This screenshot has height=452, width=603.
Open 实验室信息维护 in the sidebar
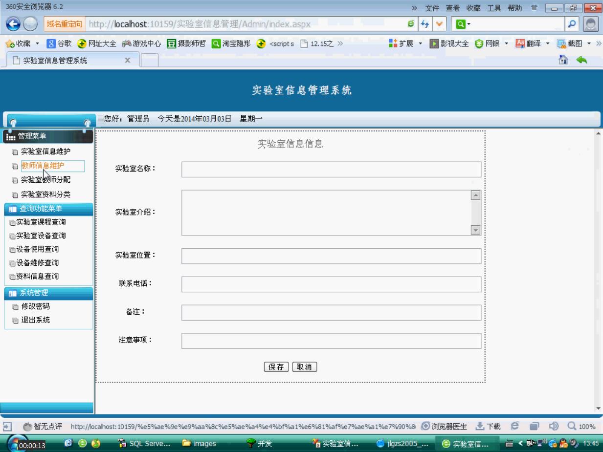pos(45,151)
